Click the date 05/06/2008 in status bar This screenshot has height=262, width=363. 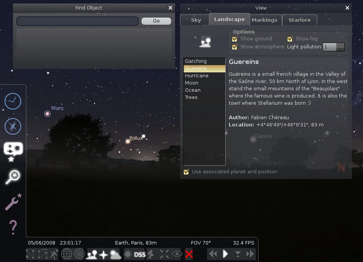(42, 243)
